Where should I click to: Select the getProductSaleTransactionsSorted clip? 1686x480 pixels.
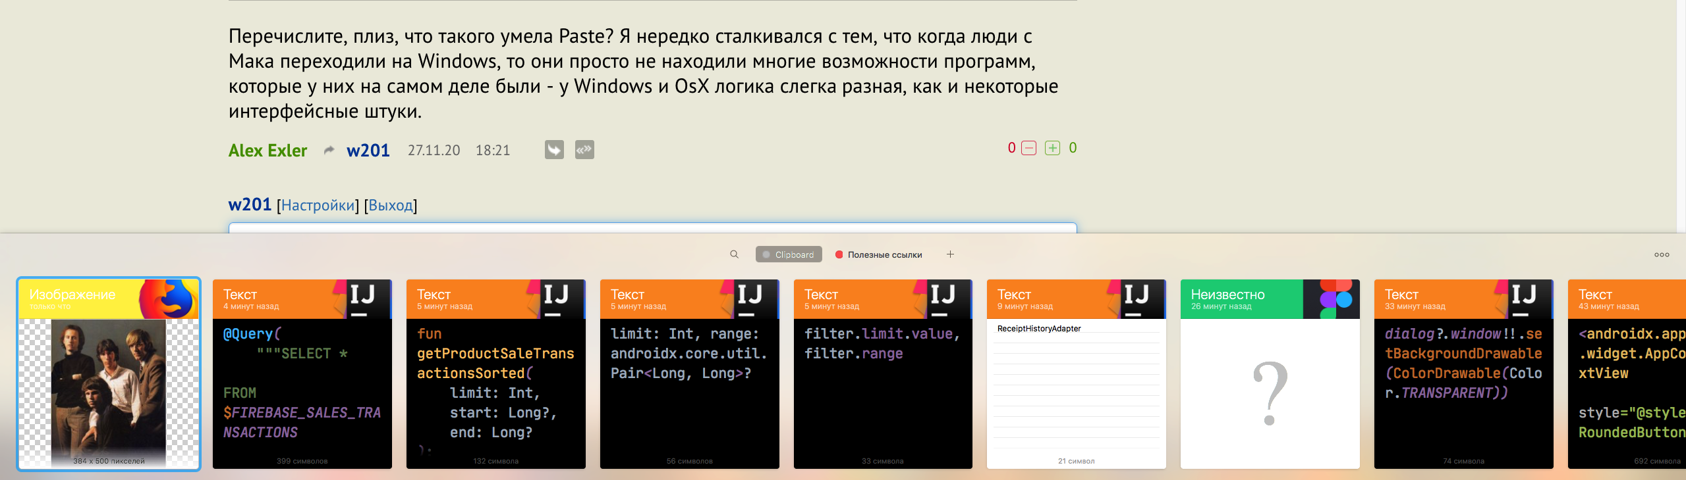495,373
